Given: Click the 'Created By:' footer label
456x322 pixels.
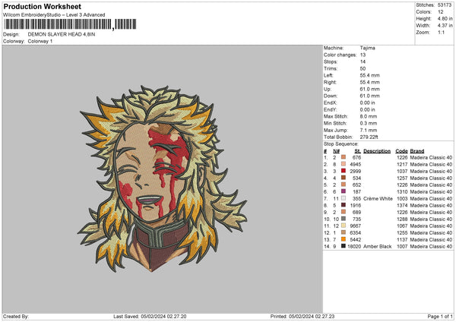Looking at the screenshot, I should click(x=16, y=316).
